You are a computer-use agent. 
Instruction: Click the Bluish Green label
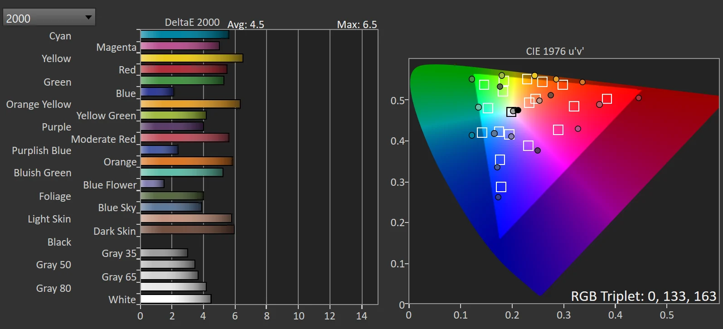[x=43, y=173]
